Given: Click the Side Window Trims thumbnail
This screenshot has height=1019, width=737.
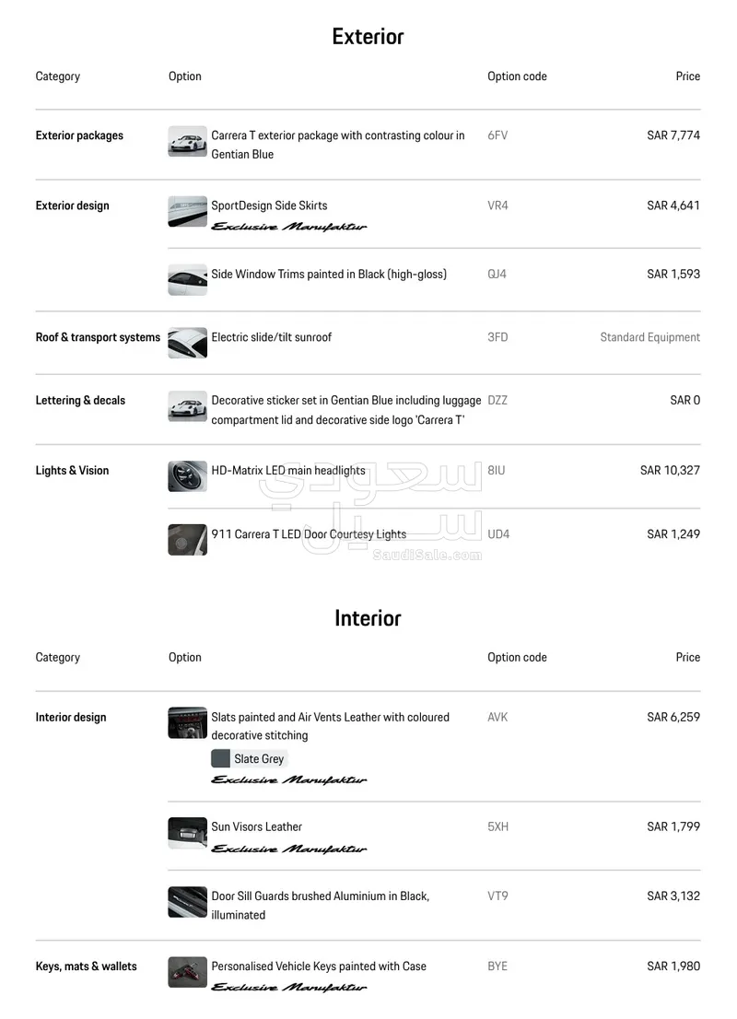Looking at the screenshot, I should coord(187,280).
